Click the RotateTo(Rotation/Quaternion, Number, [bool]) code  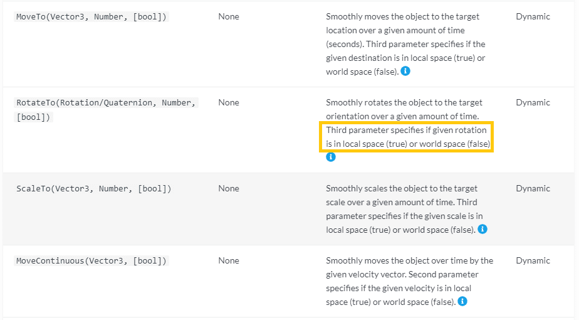click(106, 110)
